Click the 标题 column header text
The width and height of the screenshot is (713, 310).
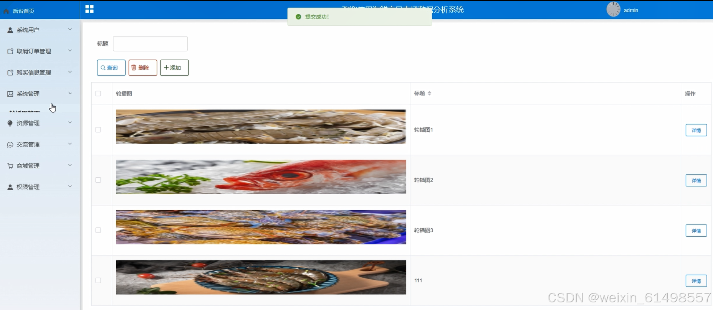pyautogui.click(x=419, y=93)
